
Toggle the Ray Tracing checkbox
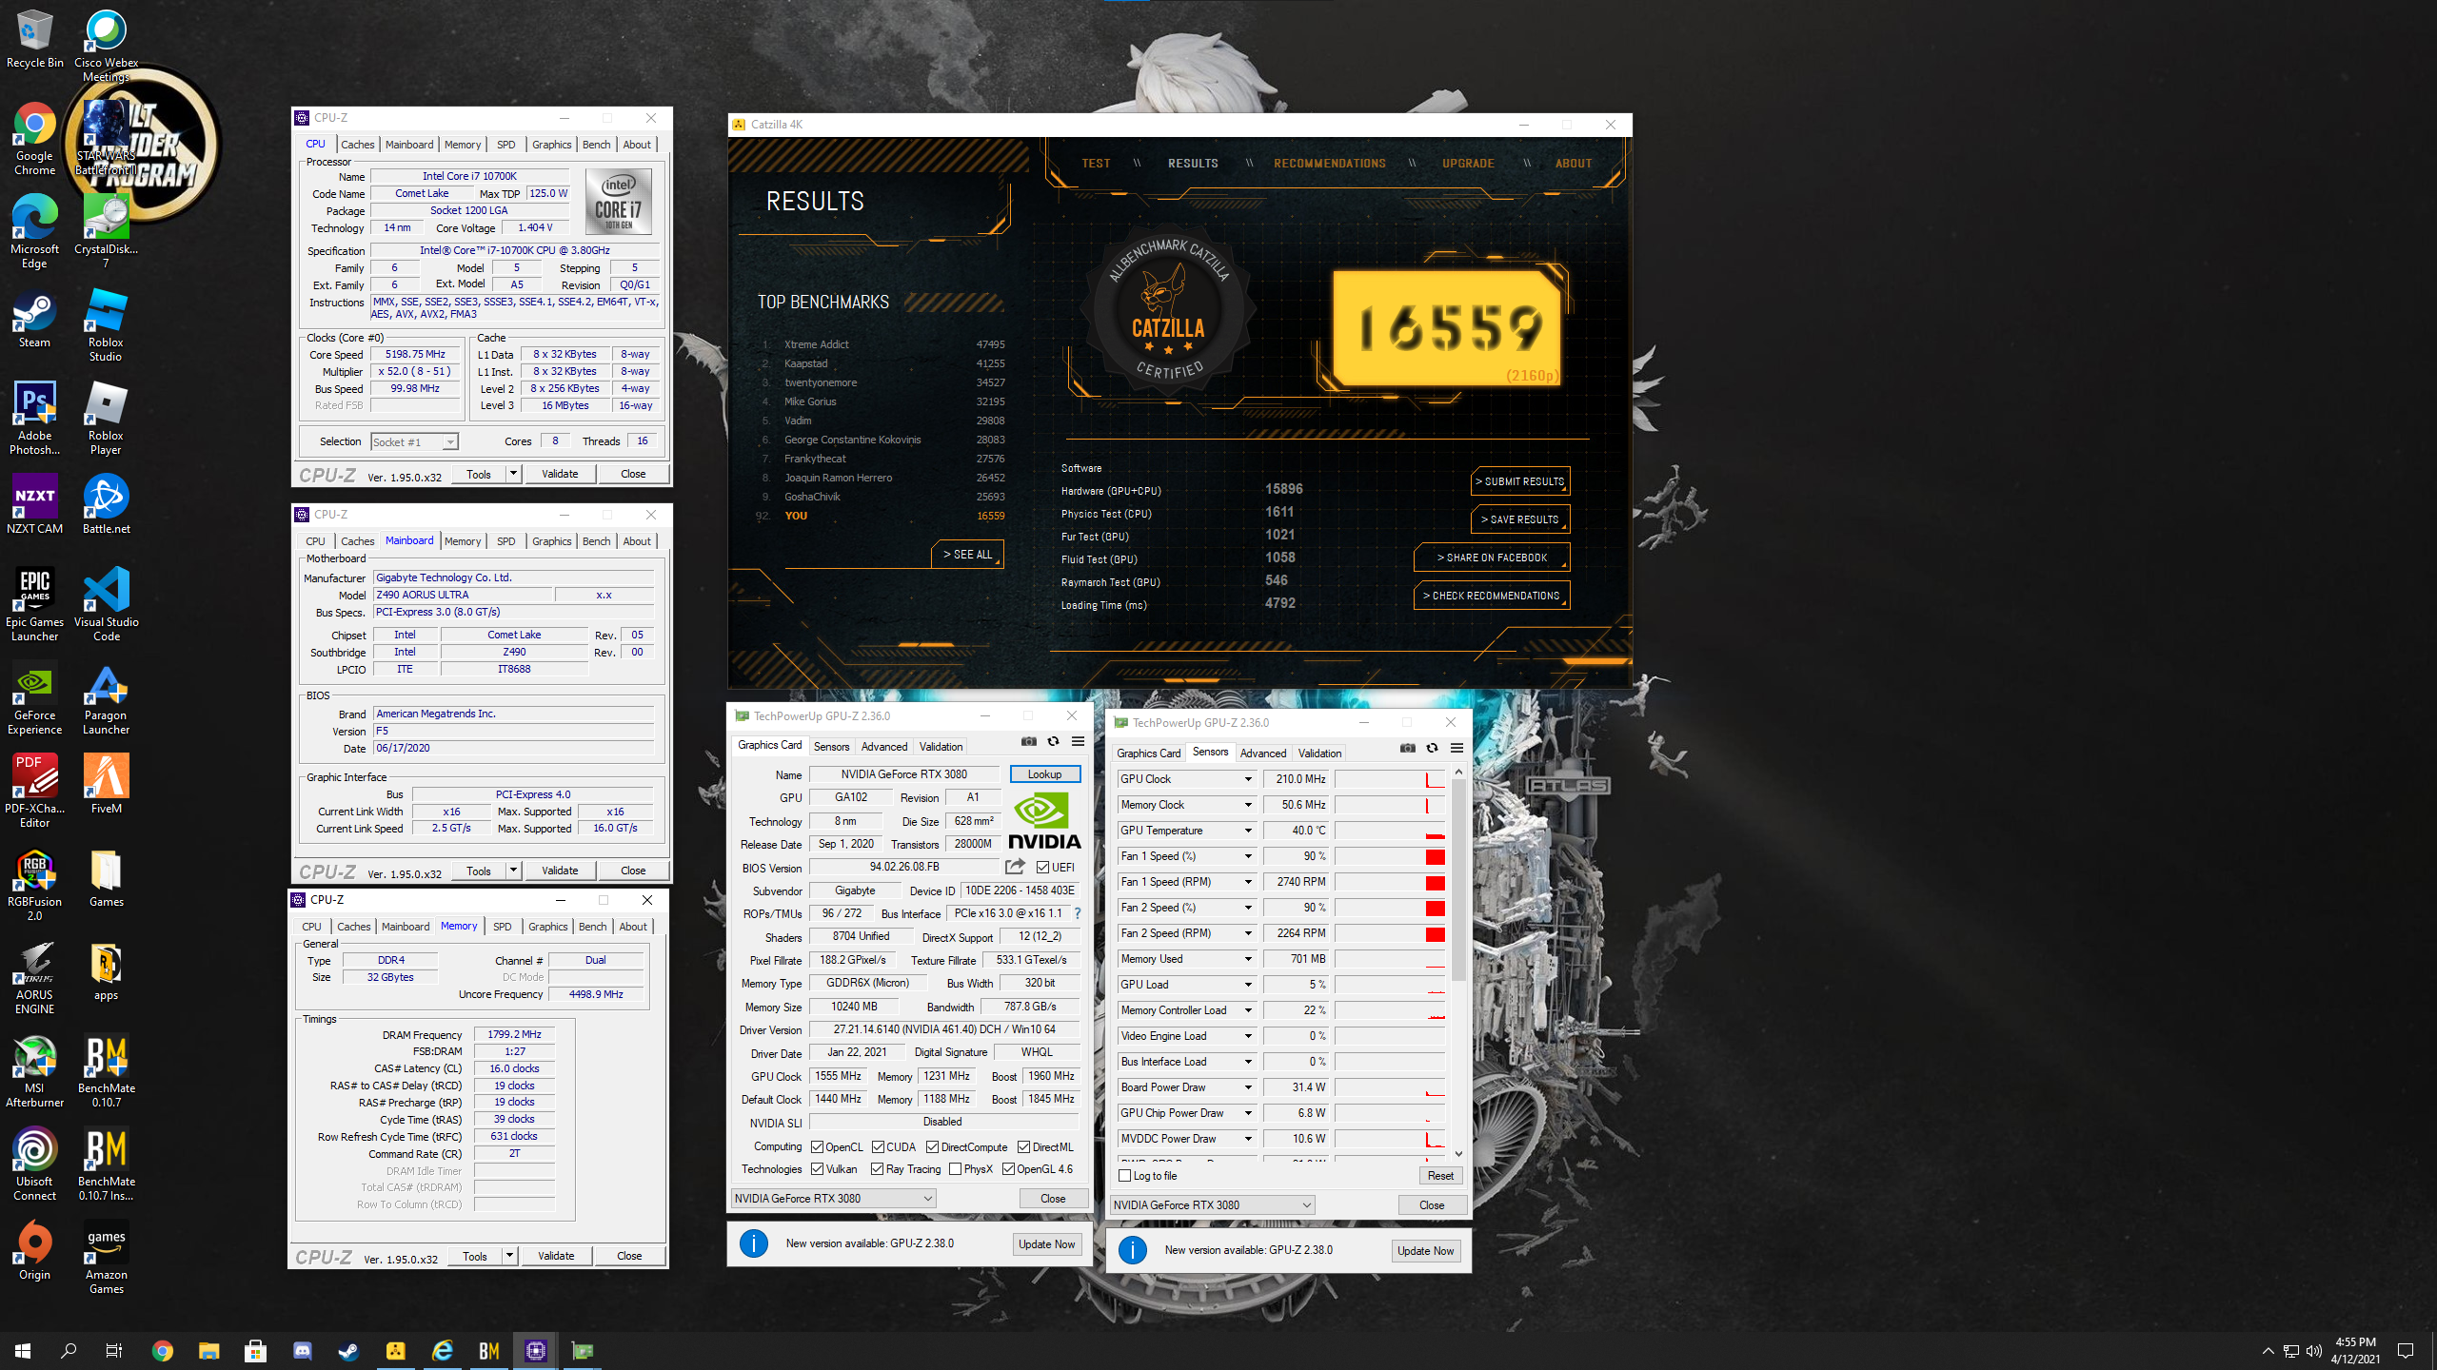tap(877, 1168)
